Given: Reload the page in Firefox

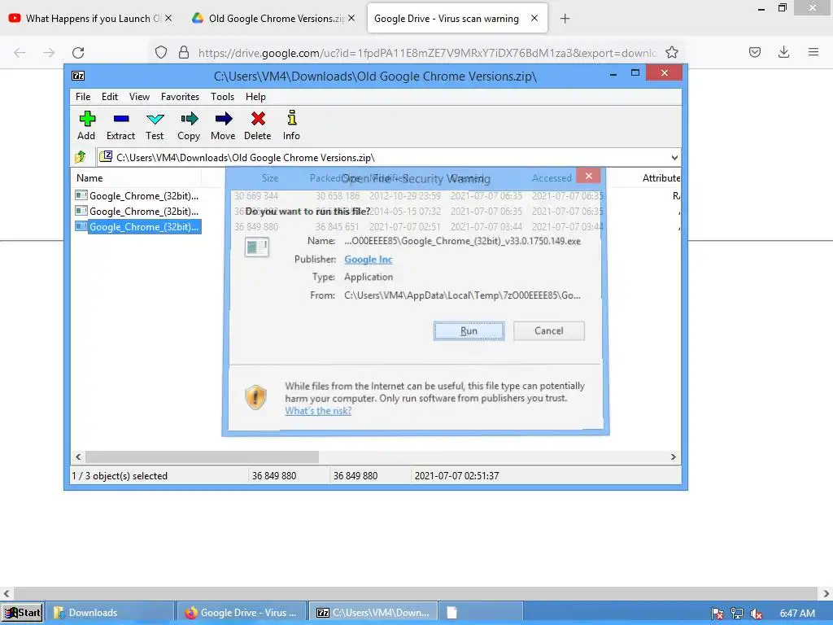Looking at the screenshot, I should pyautogui.click(x=78, y=53).
